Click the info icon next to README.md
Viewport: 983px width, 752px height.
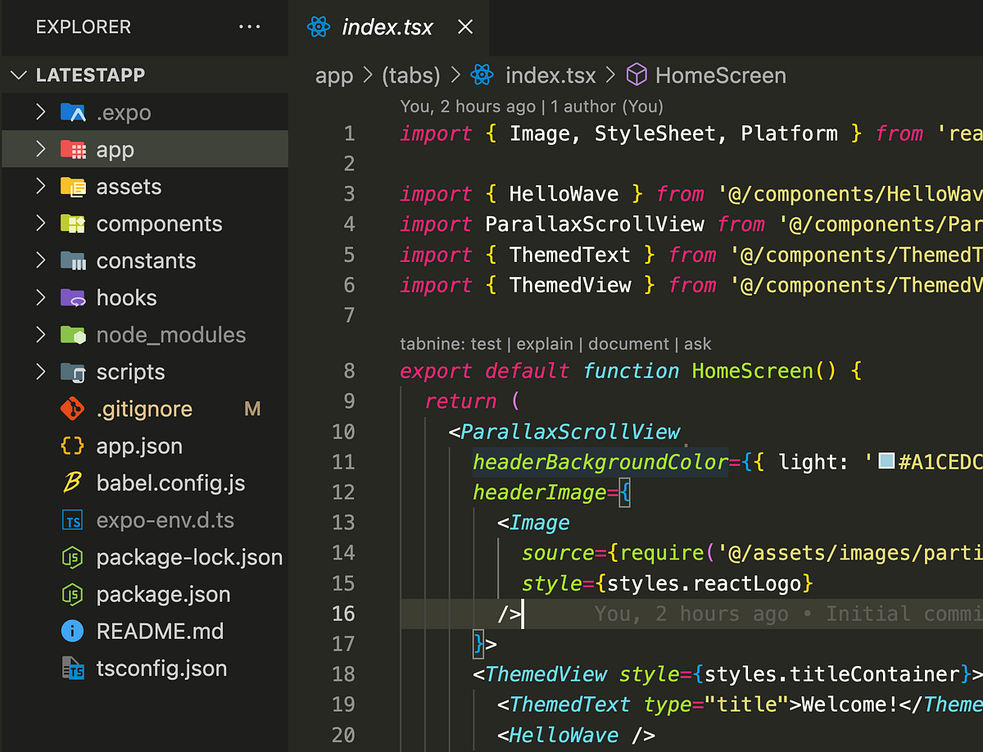[x=73, y=631]
